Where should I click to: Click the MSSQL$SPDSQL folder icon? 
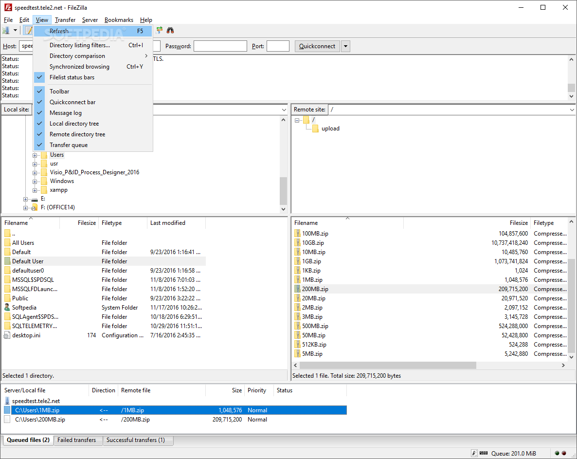pyautogui.click(x=7, y=280)
